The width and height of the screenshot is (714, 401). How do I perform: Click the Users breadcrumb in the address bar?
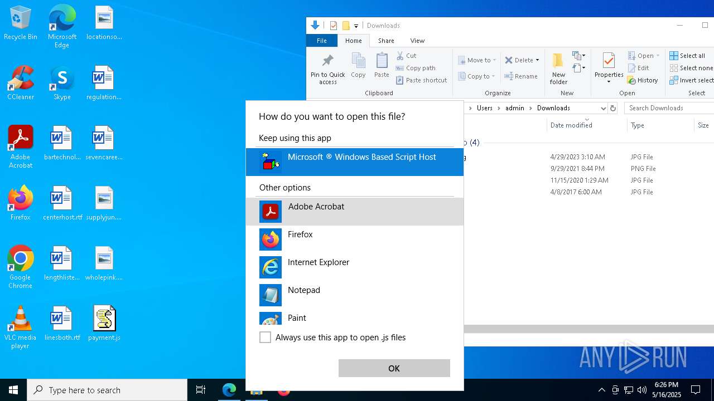point(485,108)
